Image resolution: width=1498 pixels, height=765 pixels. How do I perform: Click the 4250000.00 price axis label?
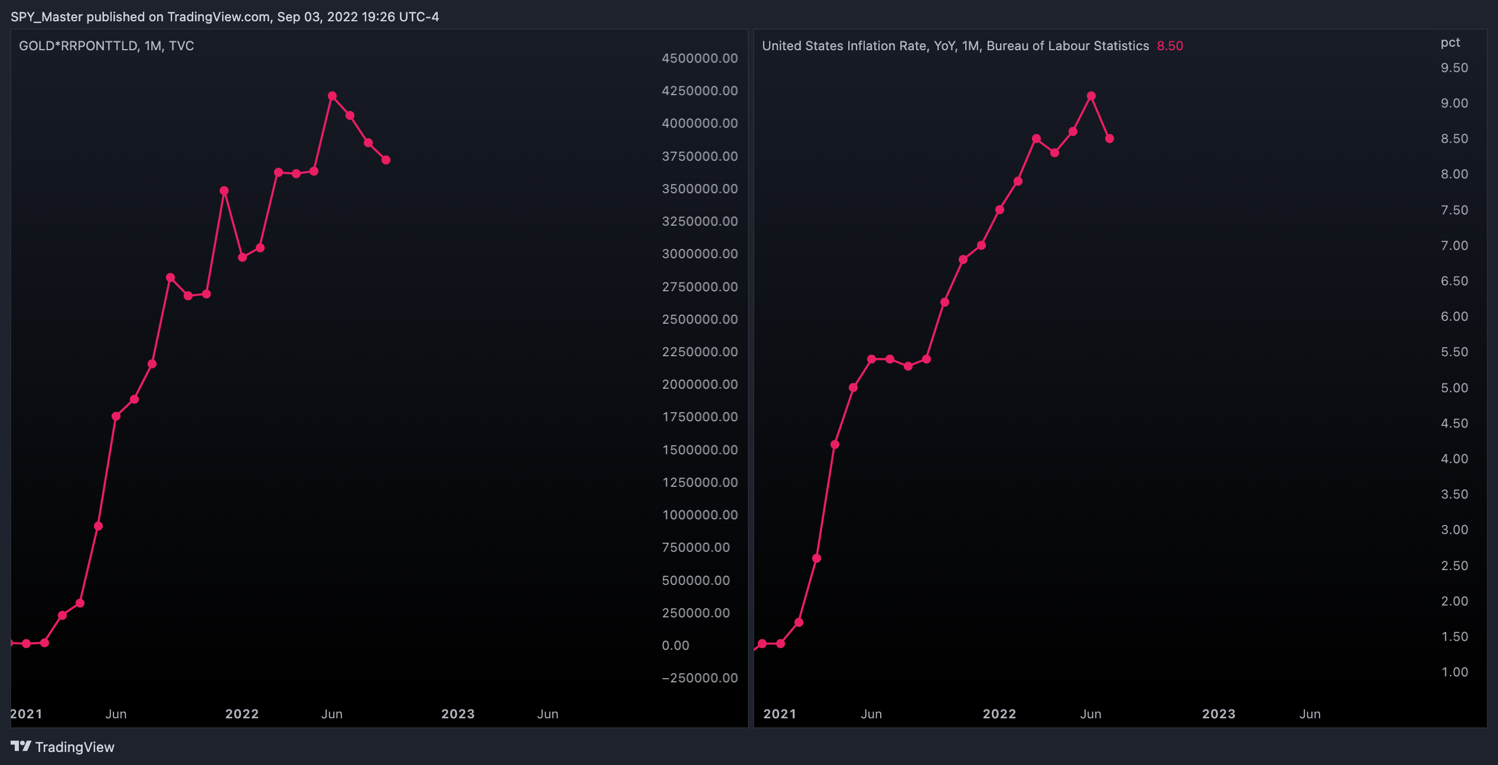tap(700, 90)
